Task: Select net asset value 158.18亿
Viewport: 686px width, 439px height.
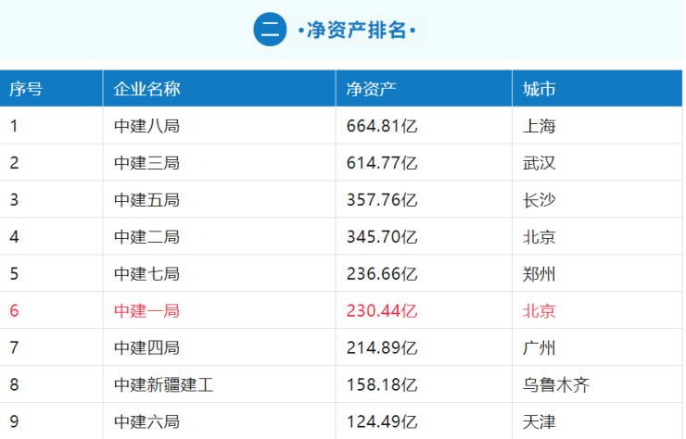Action: click(x=382, y=384)
